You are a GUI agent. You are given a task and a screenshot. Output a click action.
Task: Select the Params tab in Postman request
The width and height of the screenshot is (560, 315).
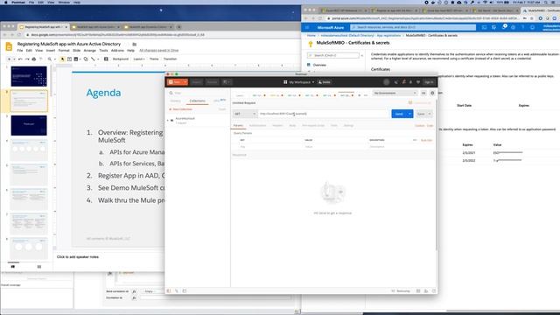click(238, 126)
